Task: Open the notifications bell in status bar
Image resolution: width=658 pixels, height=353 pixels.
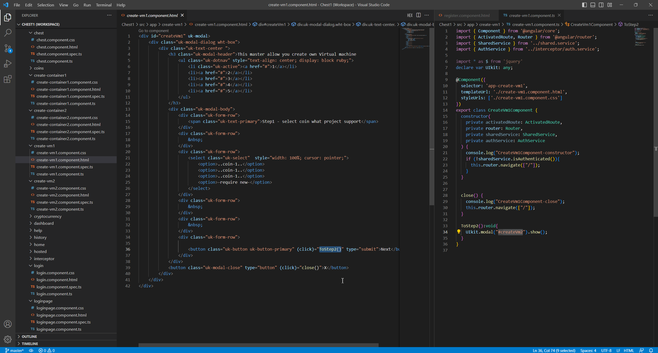Action: click(651, 350)
